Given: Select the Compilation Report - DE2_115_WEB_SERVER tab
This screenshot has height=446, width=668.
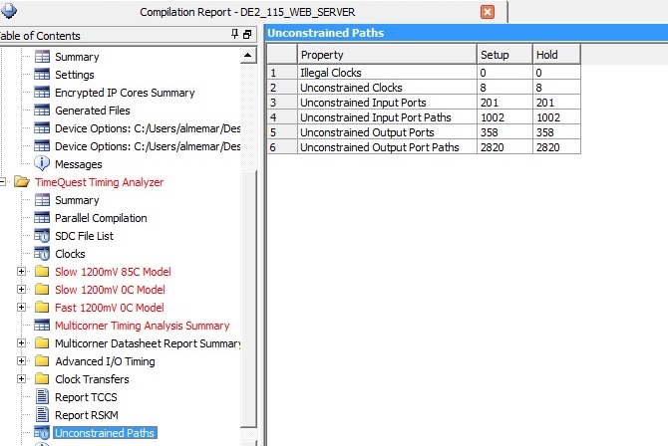Looking at the screenshot, I should click(247, 12).
